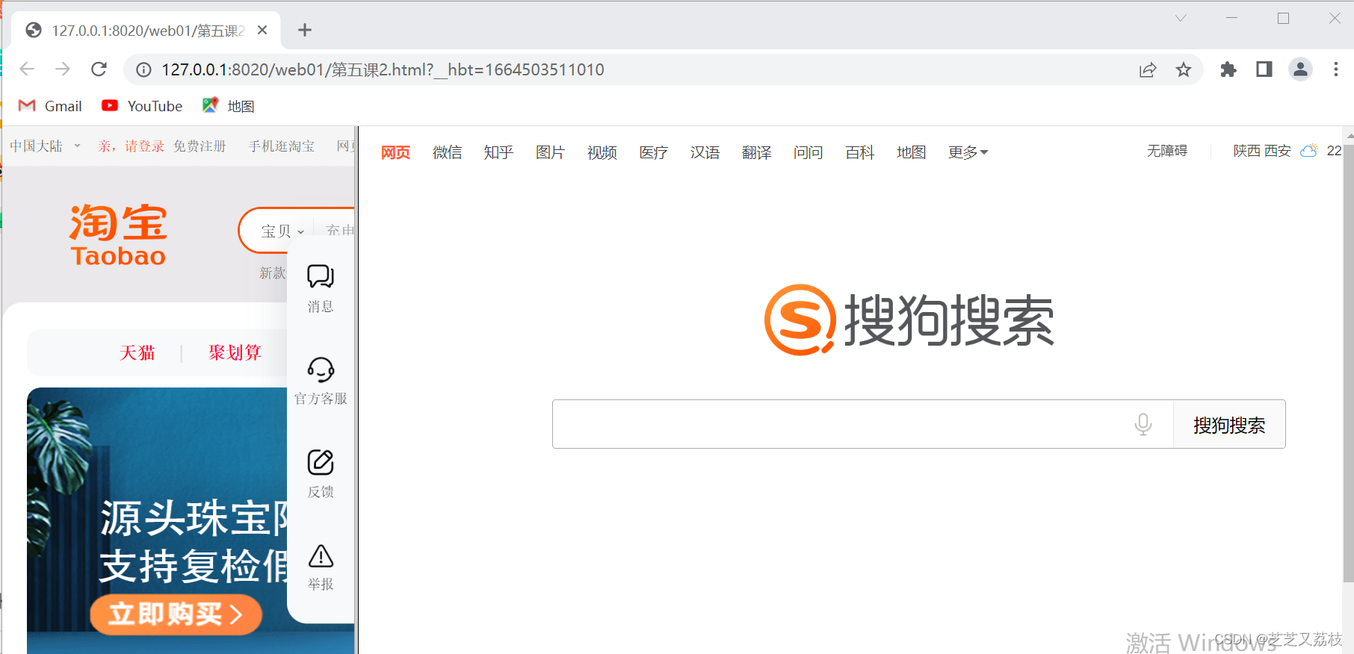Share this page icon

1148,69
